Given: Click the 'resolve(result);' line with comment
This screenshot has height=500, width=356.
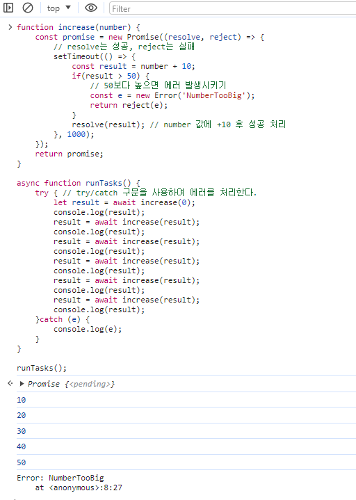Looking at the screenshot, I should (x=179, y=124).
